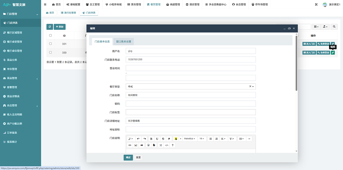Viewport: 343px width, 170px height.
Task: Click the pencil edit icon in row 331
Action: [x=333, y=44]
